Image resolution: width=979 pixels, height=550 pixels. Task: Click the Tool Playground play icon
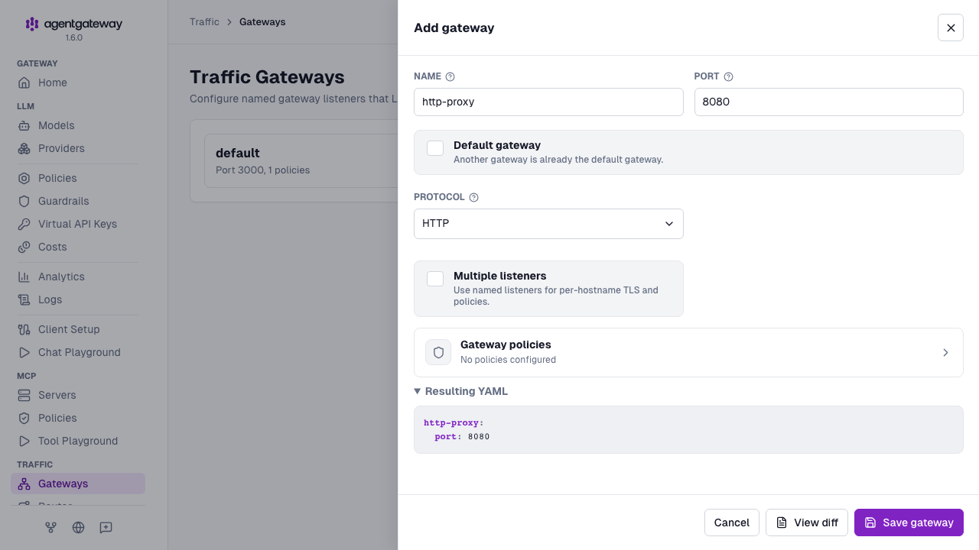click(x=24, y=441)
